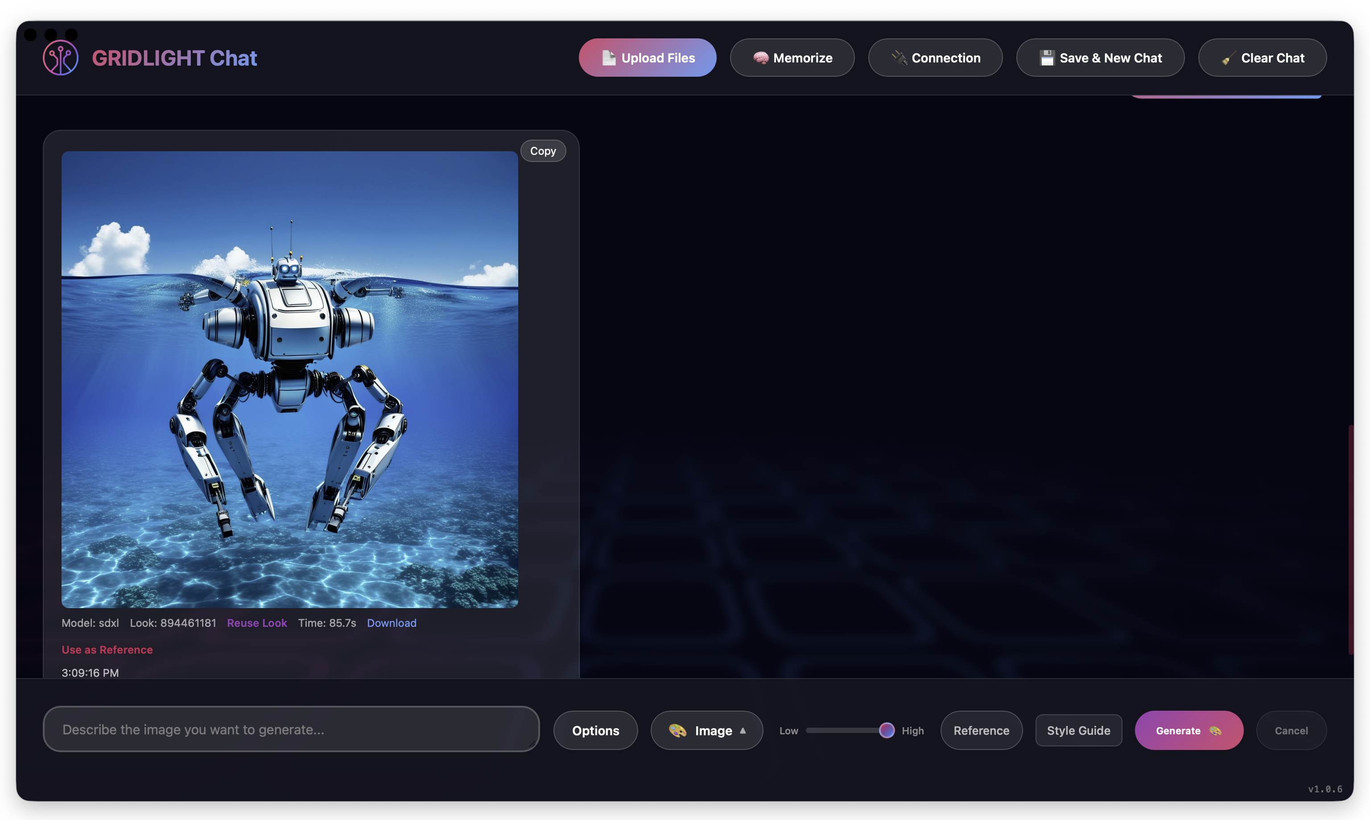The height and width of the screenshot is (820, 1370).
Task: Click the 'Look: 894461181' seed text
Action: [173, 623]
